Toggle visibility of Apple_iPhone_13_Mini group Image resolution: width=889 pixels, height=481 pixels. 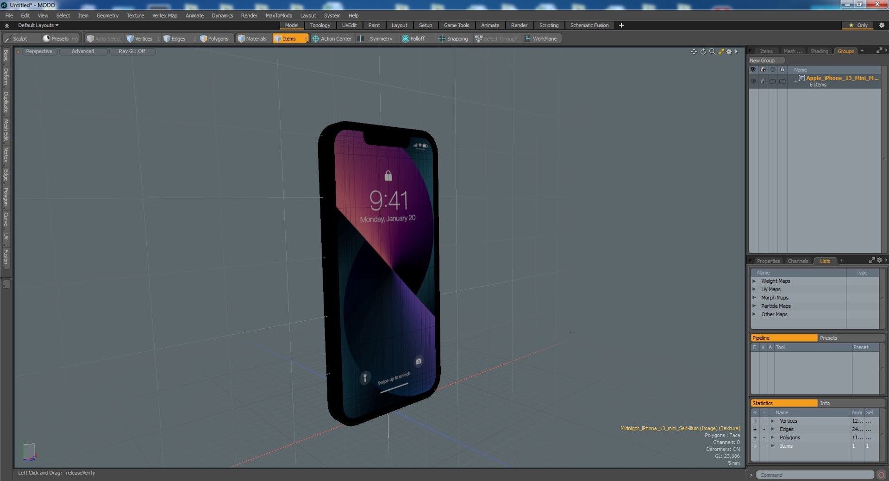coord(753,81)
